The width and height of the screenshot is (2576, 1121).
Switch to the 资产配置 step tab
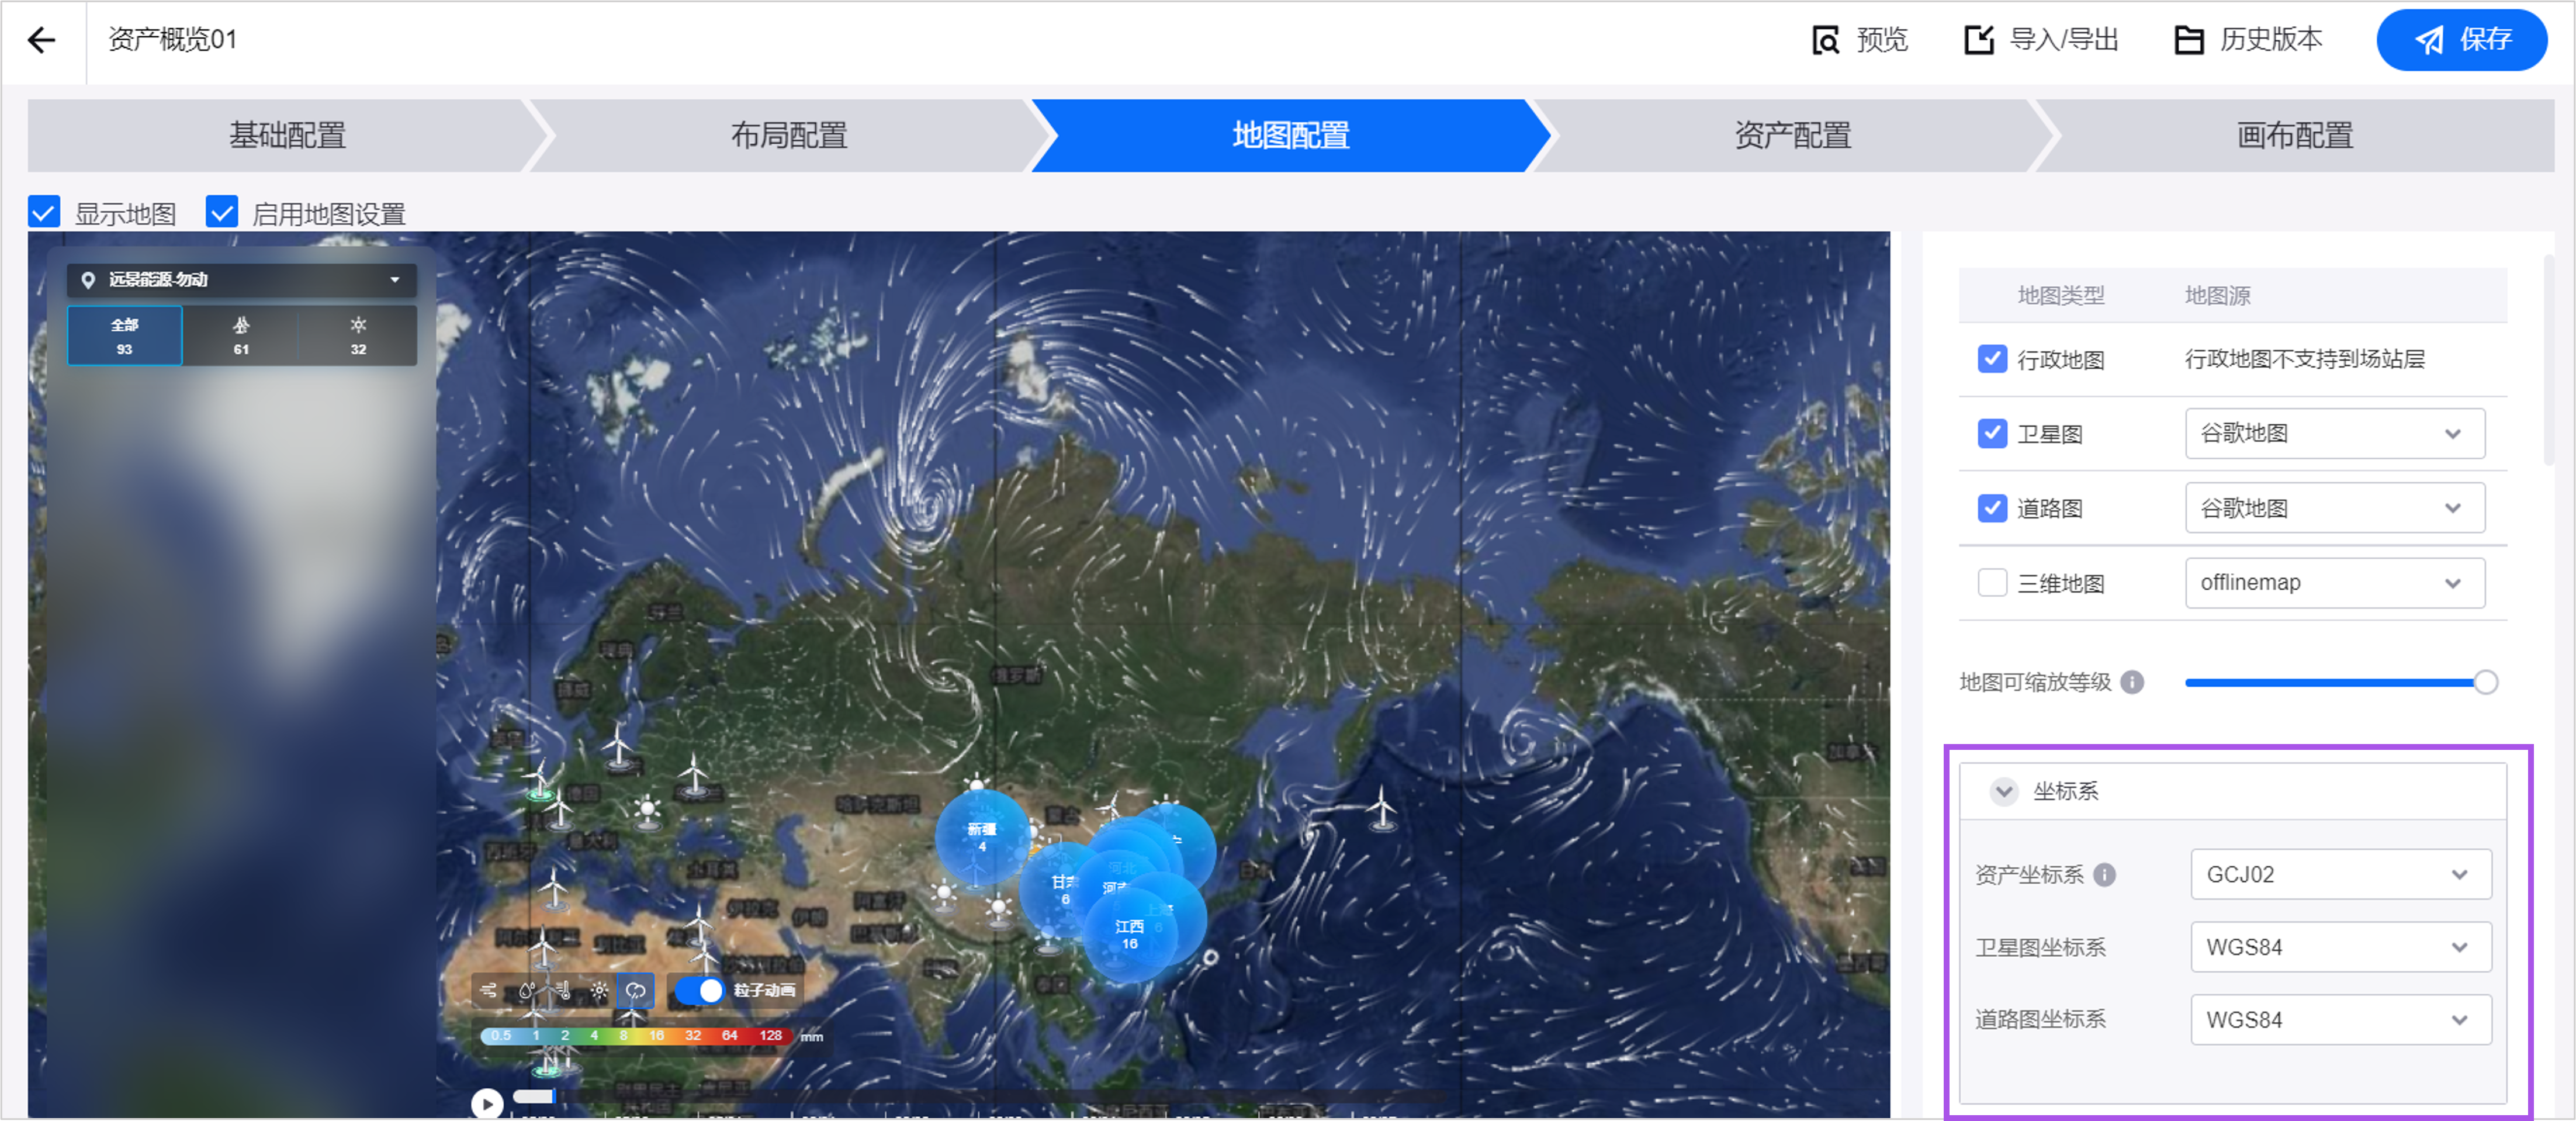[1792, 135]
